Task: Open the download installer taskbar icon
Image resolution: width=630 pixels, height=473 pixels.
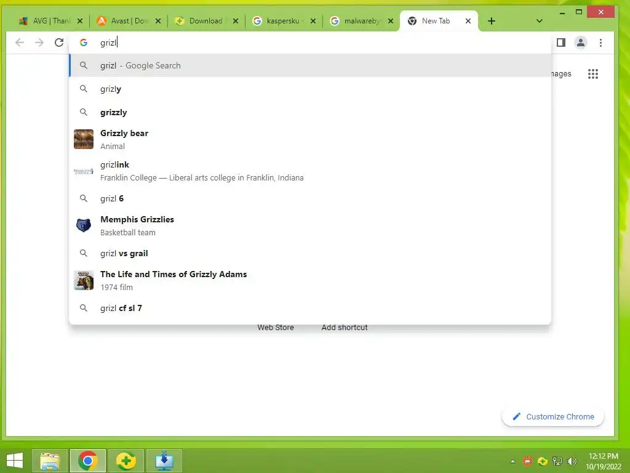Action: pos(164,461)
